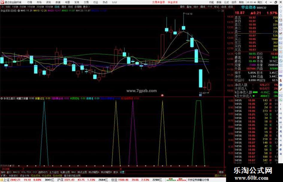The width and height of the screenshot is (283, 182).
Task: Click the 沪深 index in status bar
Action: pos(60,180)
